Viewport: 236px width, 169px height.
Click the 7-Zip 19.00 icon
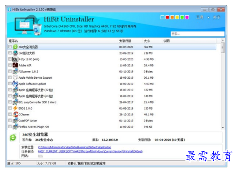click(15, 59)
